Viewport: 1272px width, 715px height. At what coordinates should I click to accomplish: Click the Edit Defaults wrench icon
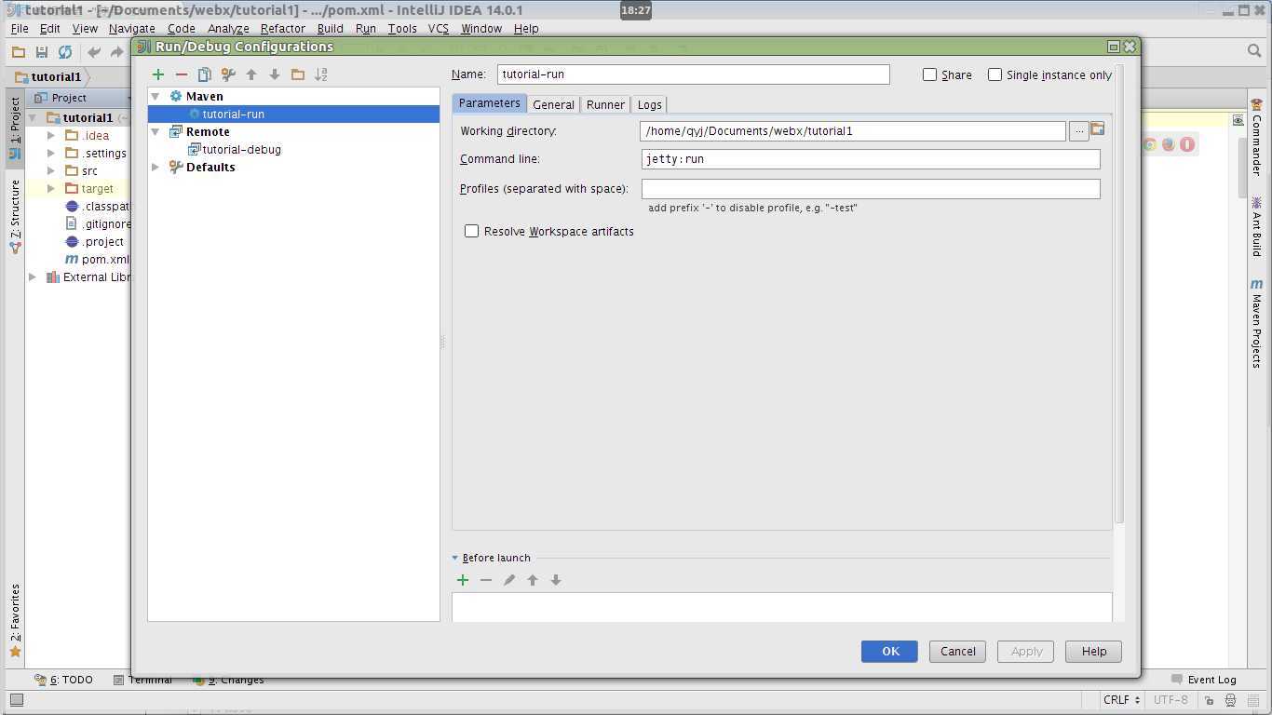click(228, 74)
